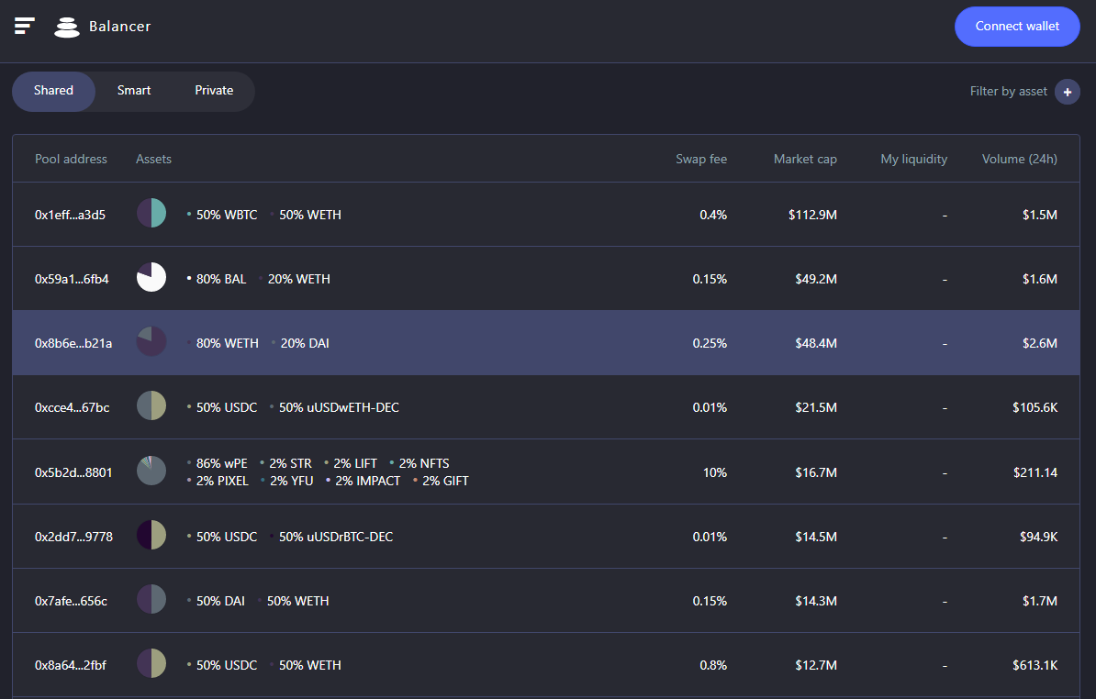Select the 50% uUSDwETH-DEC asset label

point(339,408)
